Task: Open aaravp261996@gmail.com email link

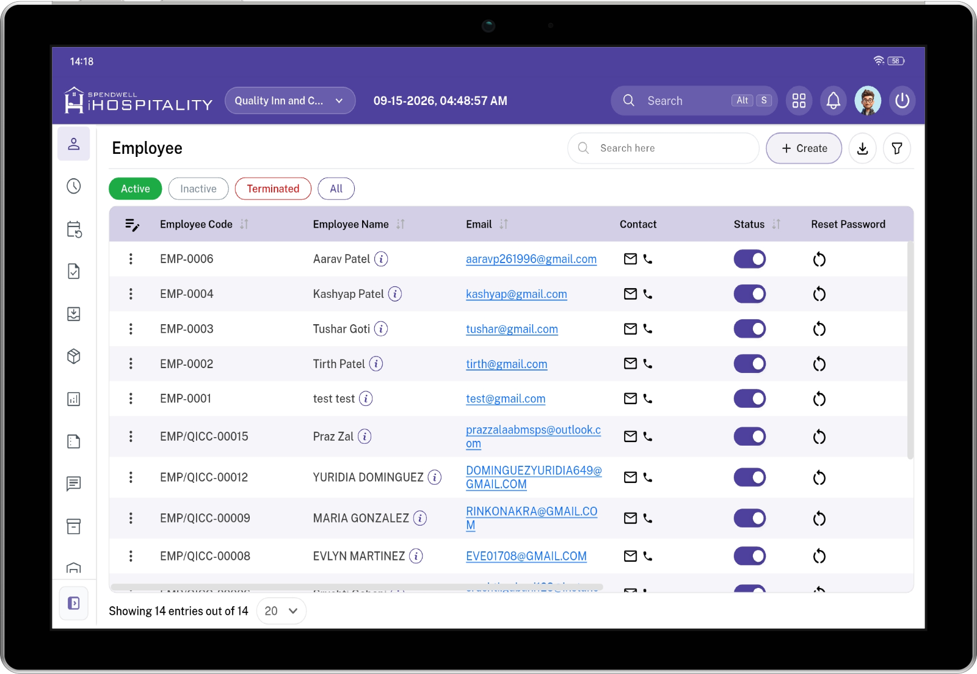Action: coord(531,259)
